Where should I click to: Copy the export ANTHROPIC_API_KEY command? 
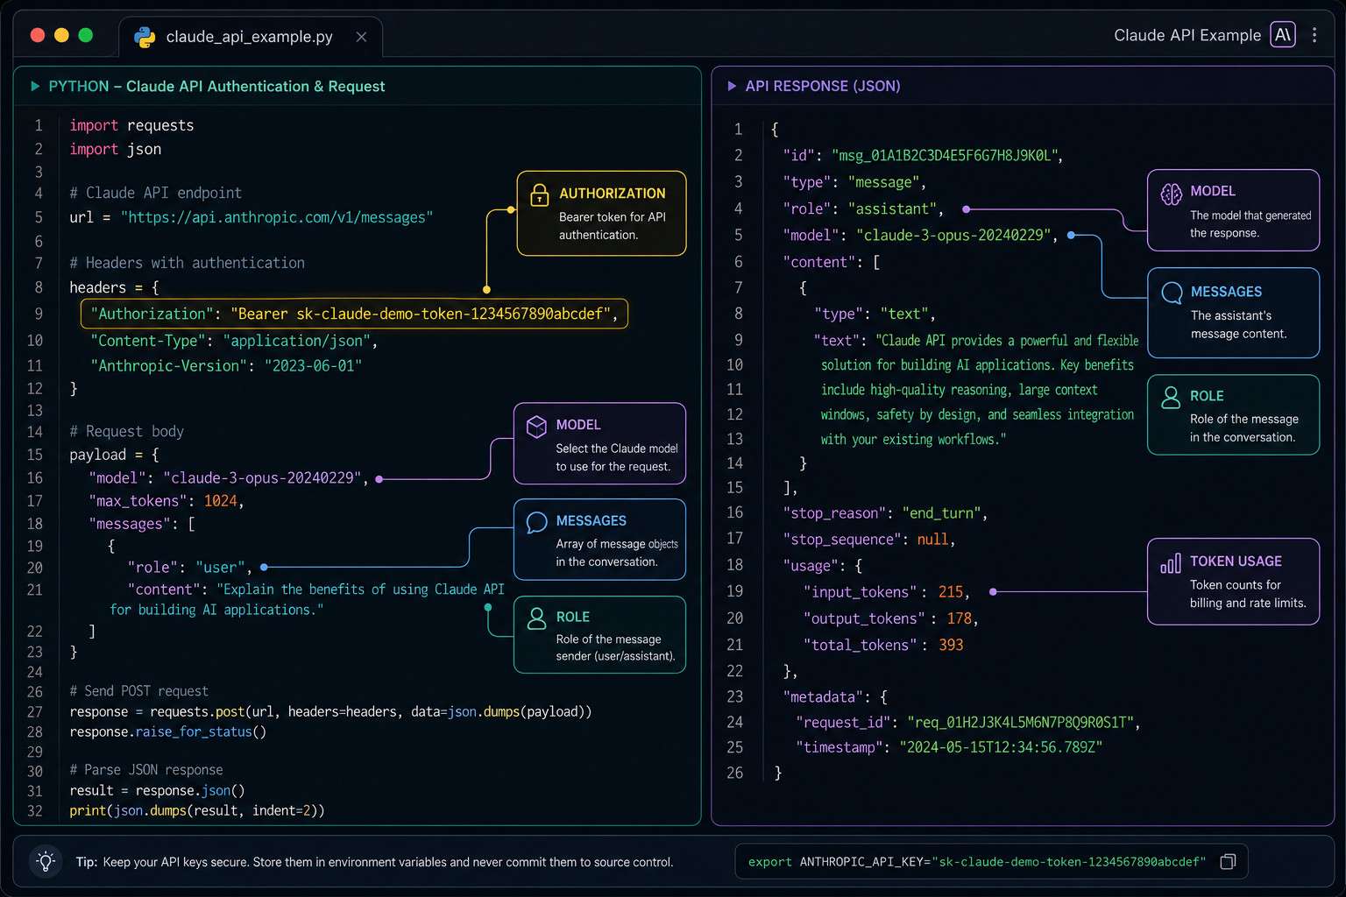(1228, 862)
